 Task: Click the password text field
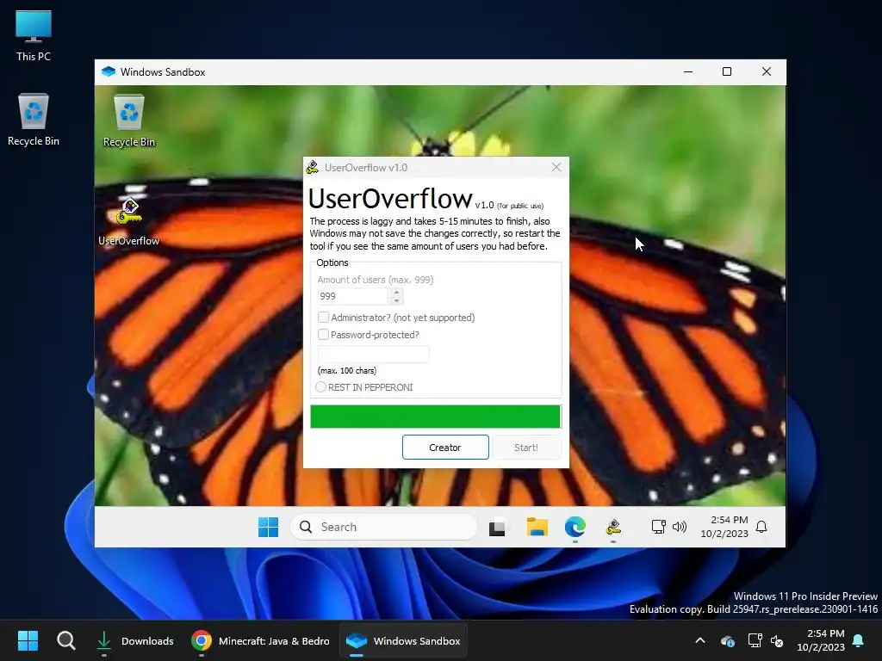[x=374, y=354]
